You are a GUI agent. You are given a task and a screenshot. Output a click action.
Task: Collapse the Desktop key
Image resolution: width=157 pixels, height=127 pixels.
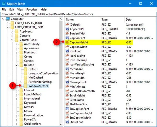16,65
